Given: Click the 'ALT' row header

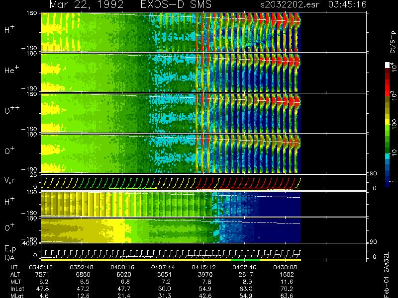Looking at the screenshot, I should click(x=15, y=275).
